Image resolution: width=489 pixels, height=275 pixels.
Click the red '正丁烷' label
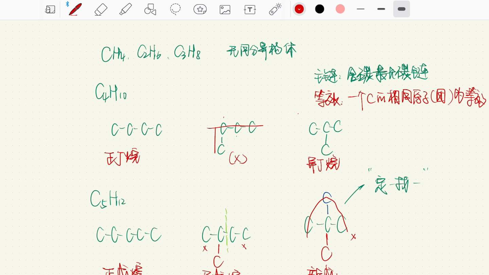click(122, 157)
